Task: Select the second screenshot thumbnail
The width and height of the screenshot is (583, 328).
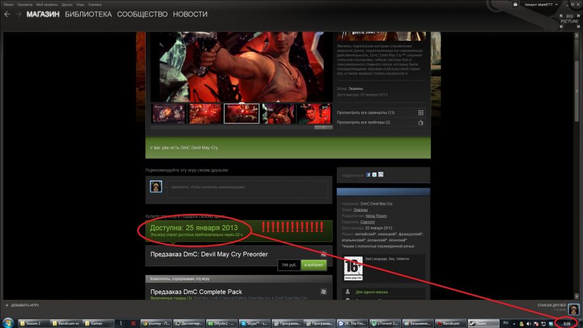Action: tap(204, 113)
